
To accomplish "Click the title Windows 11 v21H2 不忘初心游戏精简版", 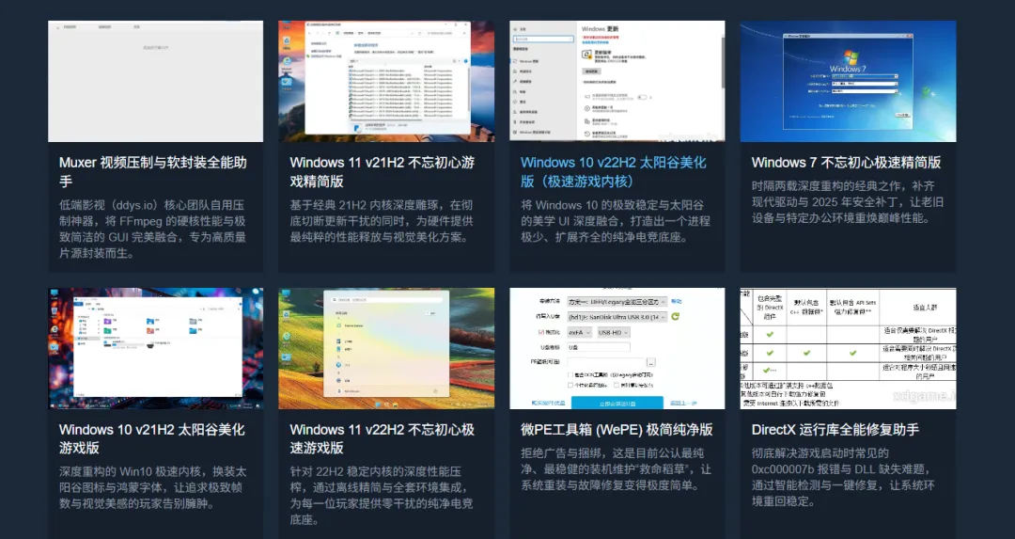I will (x=382, y=172).
